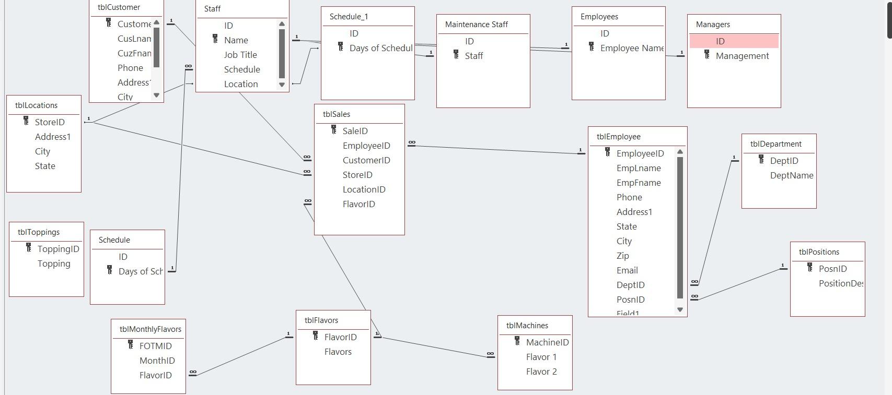Screen dimensions: 892x395
Task: Select the Employees table title
Action: point(599,17)
